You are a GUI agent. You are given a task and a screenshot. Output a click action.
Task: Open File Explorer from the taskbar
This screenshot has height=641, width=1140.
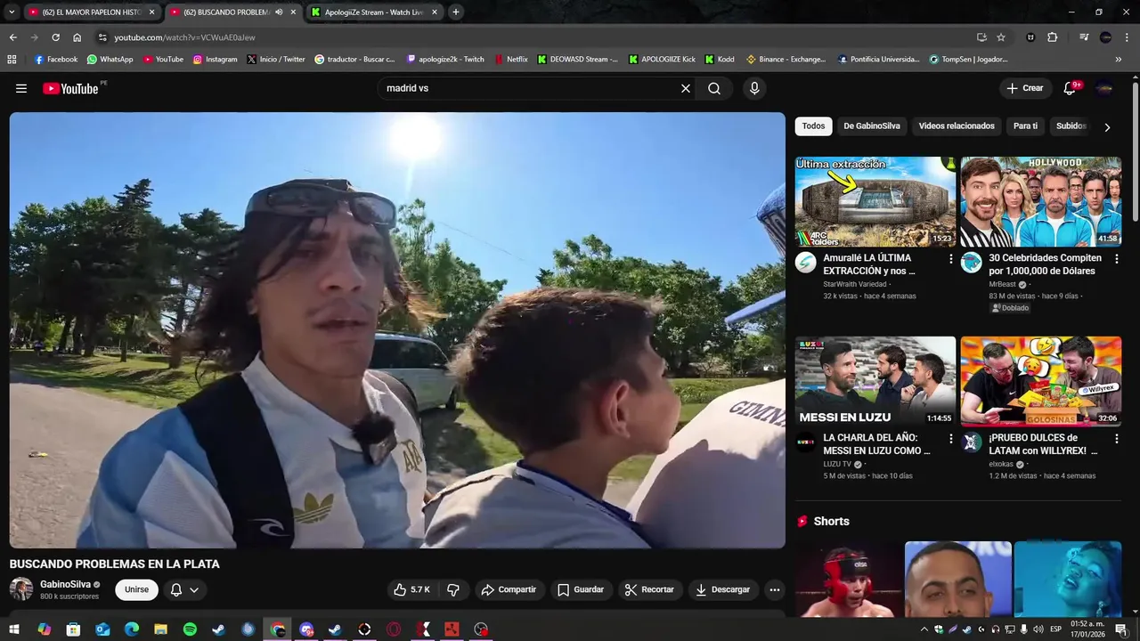pos(160,629)
